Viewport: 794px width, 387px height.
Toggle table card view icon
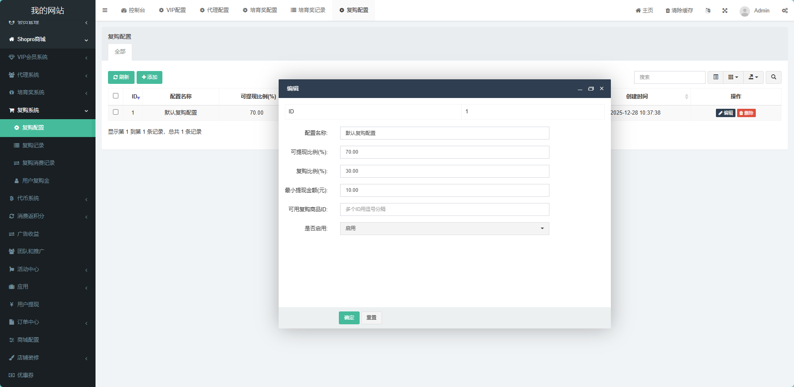point(716,77)
